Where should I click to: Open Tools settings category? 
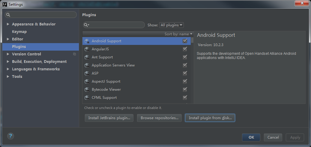point(17,76)
